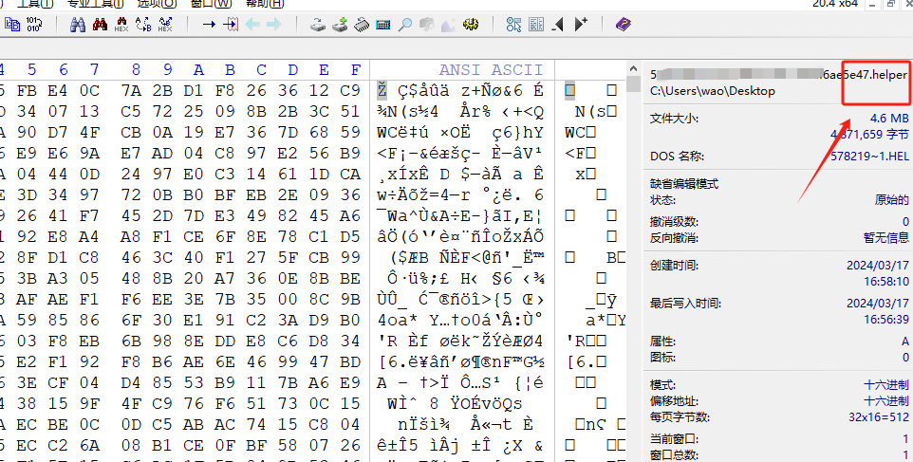
Task: Launch the calculator icon in the toolbar
Action: point(383,25)
